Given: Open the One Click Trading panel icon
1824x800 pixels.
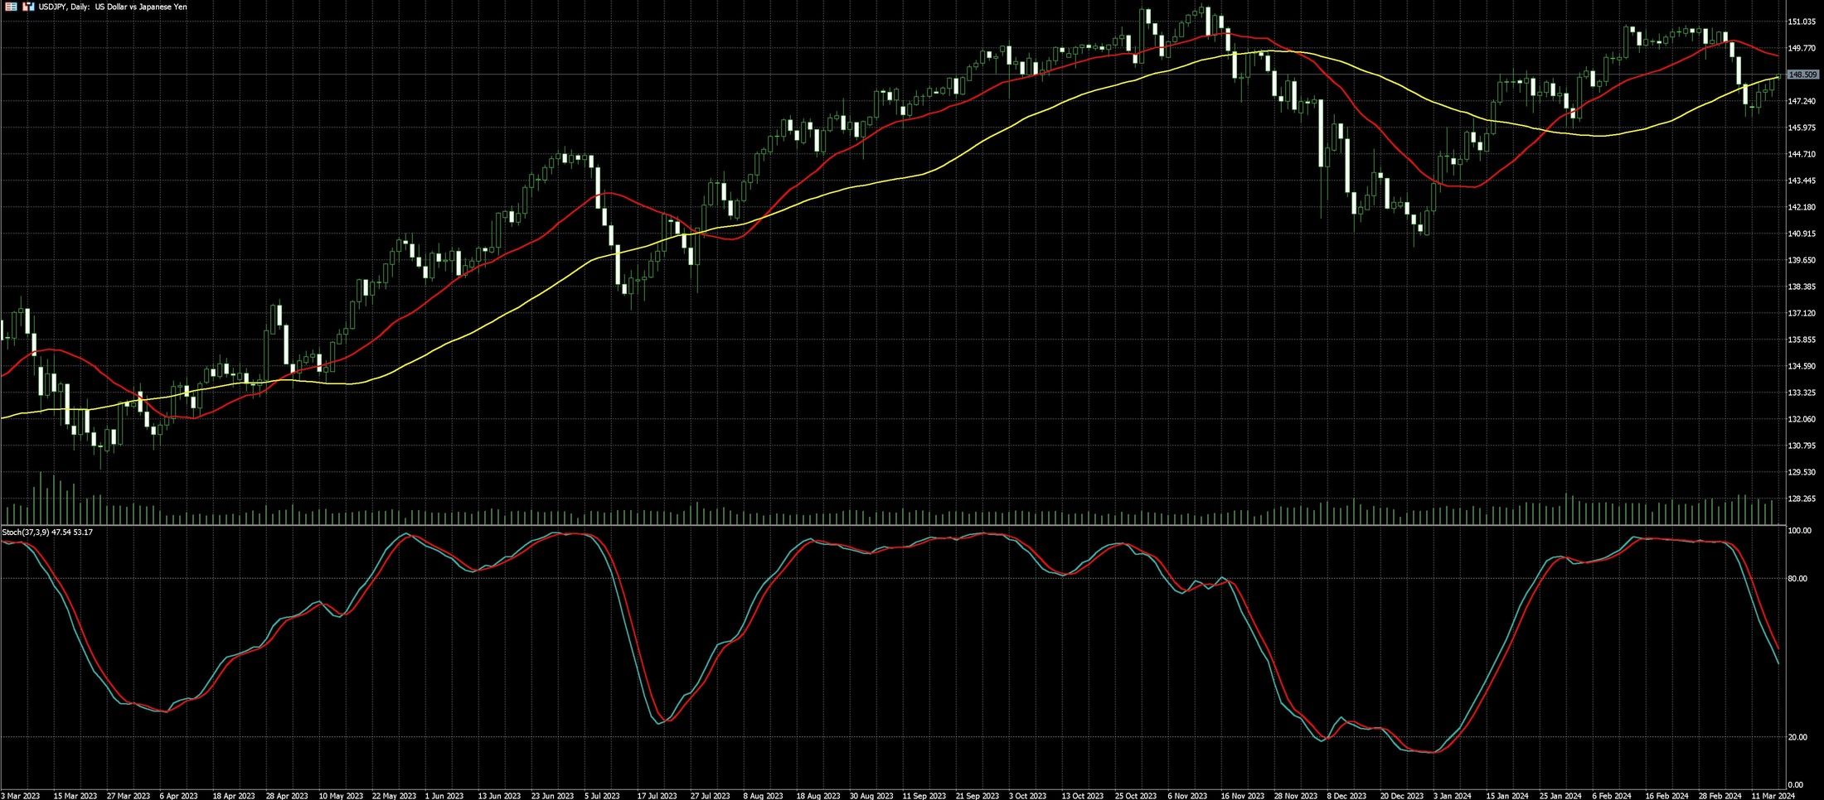Looking at the screenshot, I should click(x=28, y=7).
